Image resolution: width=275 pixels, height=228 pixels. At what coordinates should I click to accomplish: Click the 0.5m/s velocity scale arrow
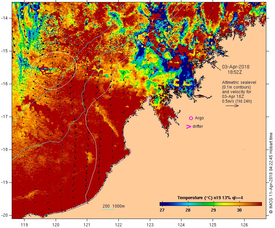pos(232,106)
